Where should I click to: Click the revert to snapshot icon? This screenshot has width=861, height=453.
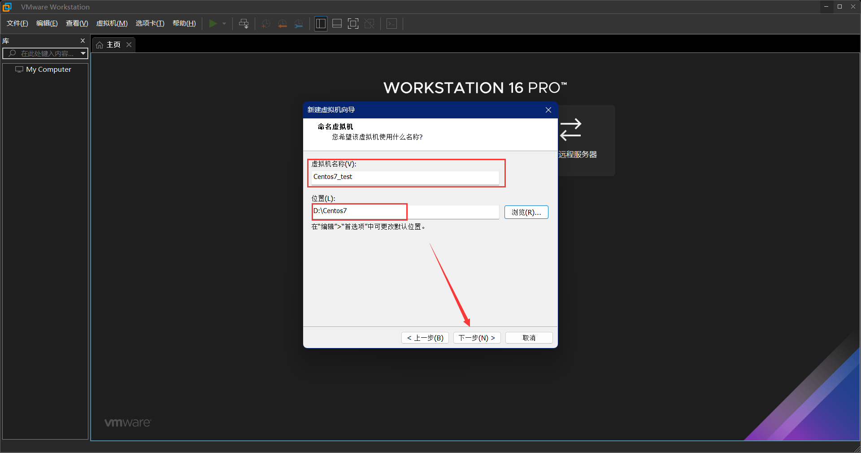tap(283, 24)
